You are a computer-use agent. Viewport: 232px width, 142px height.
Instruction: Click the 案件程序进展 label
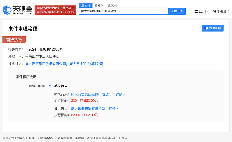click(26, 77)
